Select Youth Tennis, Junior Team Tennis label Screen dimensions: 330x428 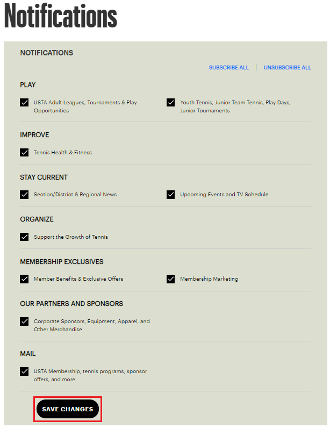[x=235, y=106]
